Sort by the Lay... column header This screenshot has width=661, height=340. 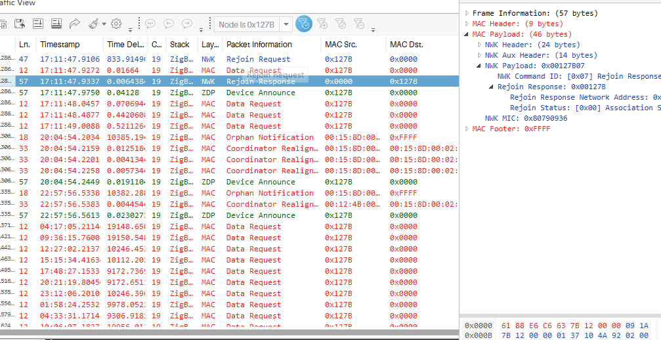(x=210, y=44)
